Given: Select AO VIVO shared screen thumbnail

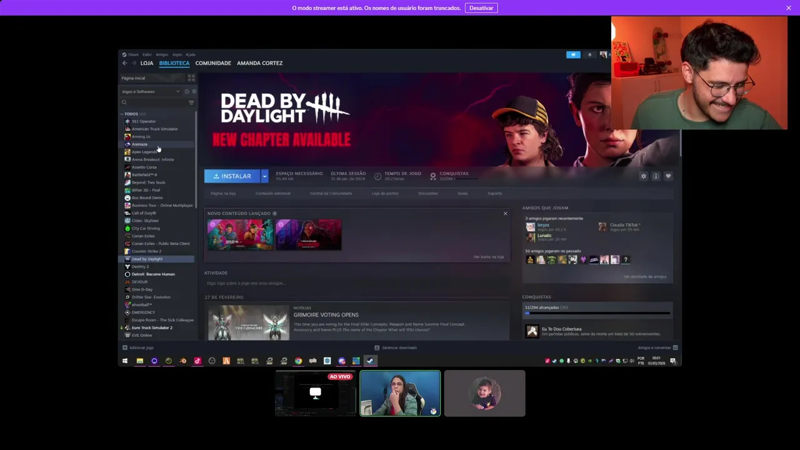Looking at the screenshot, I should click(x=316, y=393).
